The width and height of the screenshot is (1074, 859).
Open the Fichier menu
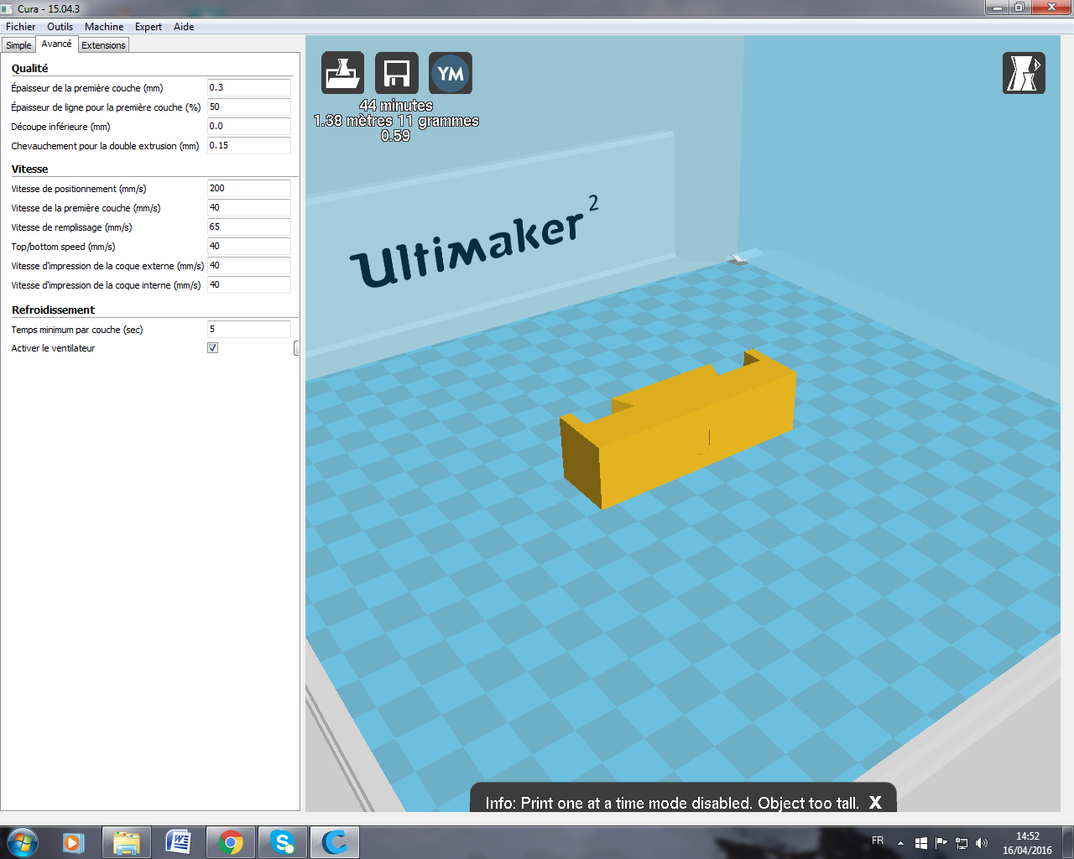21,27
